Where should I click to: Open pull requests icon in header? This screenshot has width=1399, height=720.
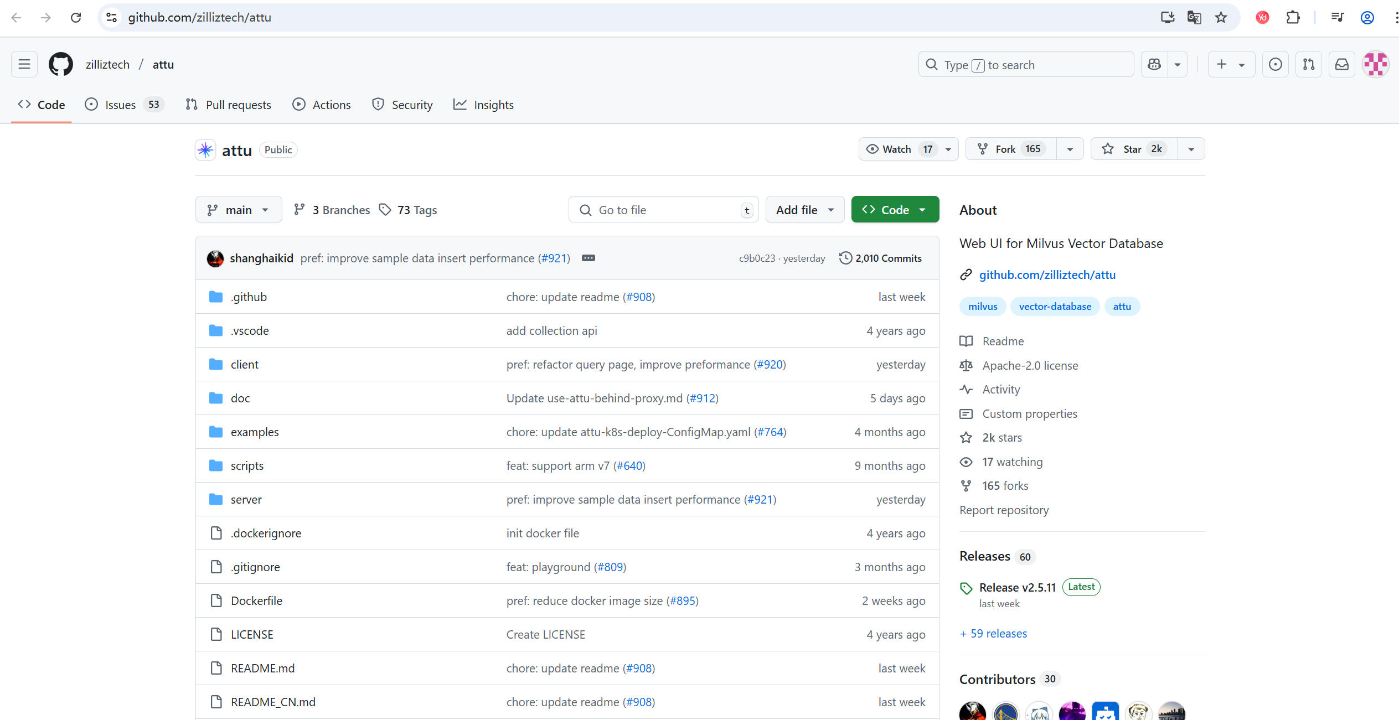click(x=1309, y=65)
